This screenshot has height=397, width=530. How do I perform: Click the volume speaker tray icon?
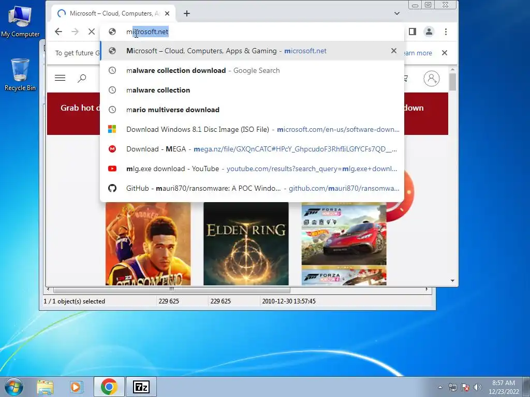pos(478,387)
